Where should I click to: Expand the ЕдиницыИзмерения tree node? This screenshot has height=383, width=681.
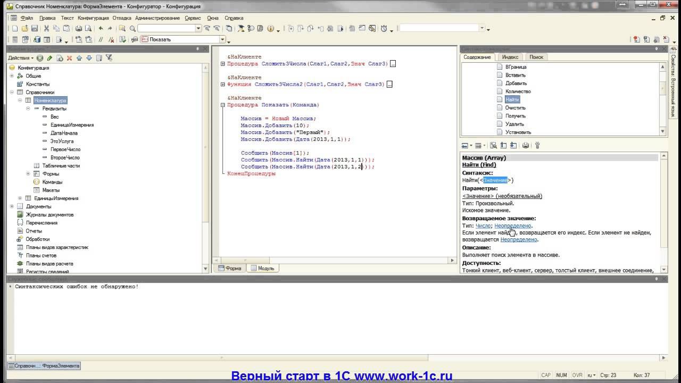[20, 198]
